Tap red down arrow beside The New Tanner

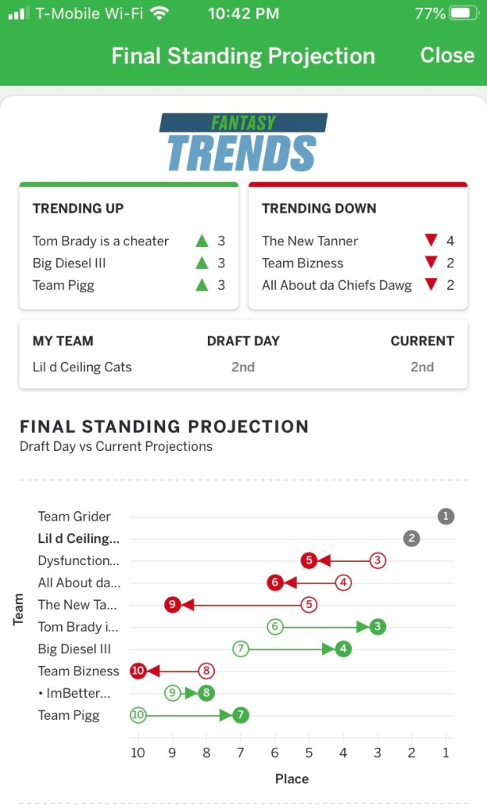tap(431, 241)
